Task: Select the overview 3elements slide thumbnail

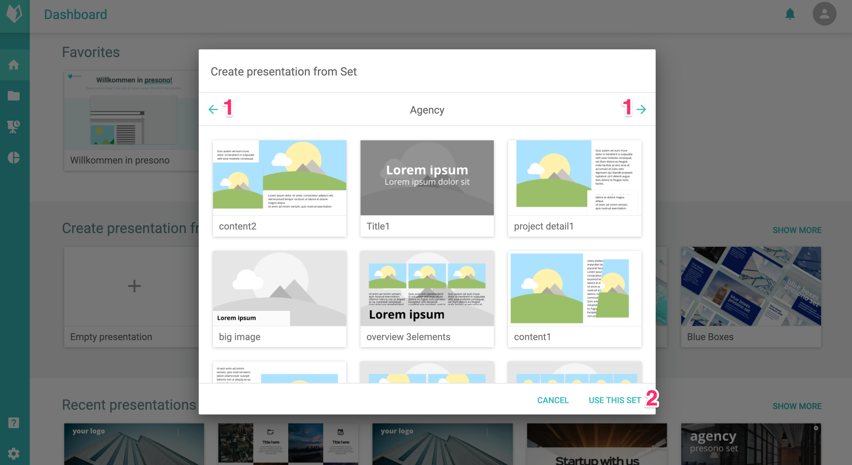Action: pos(427,299)
